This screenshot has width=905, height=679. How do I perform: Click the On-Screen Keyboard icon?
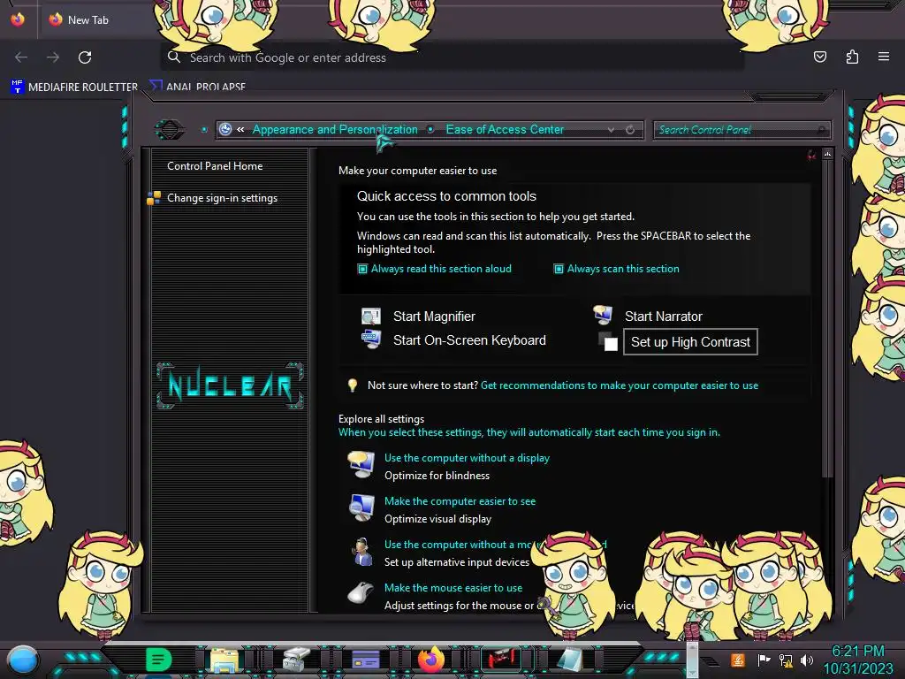(371, 339)
